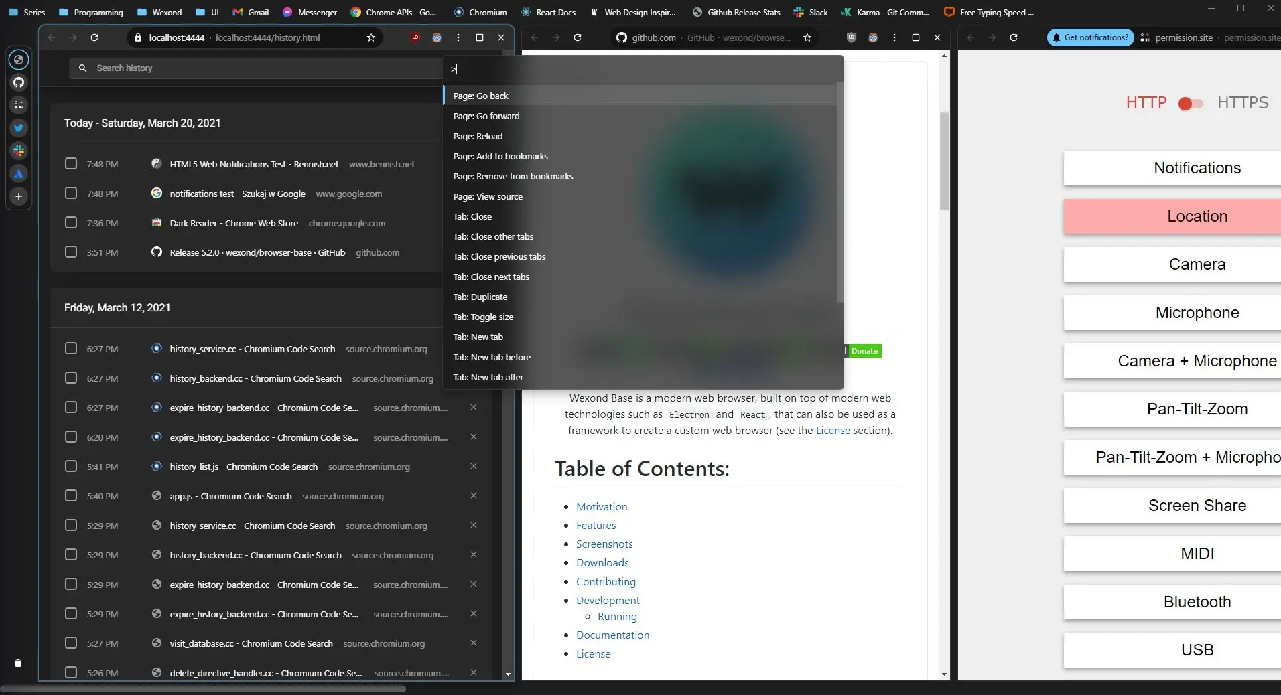This screenshot has width=1281, height=695.
Task: Click the command palette scrollbar thumb
Action: click(840, 193)
